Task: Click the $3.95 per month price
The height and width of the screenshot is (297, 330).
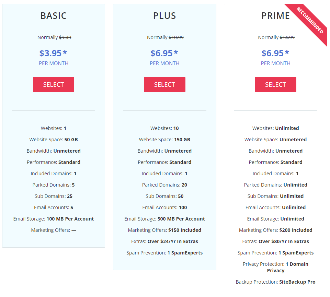Action: pyautogui.click(x=53, y=53)
